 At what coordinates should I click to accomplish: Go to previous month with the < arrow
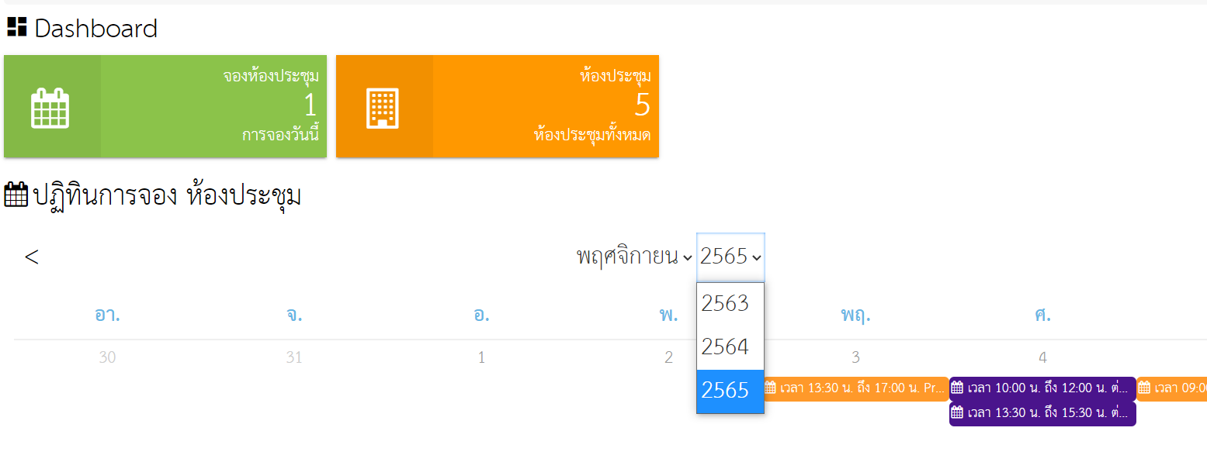tap(31, 257)
